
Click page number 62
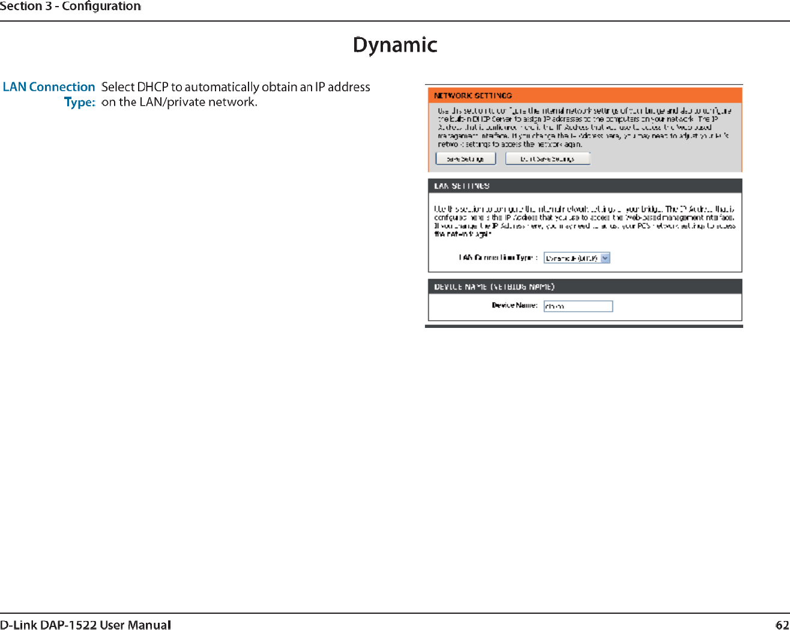pyautogui.click(x=782, y=625)
